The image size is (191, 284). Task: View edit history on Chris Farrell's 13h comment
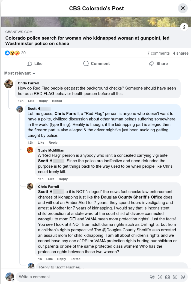pyautogui.click(x=57, y=101)
